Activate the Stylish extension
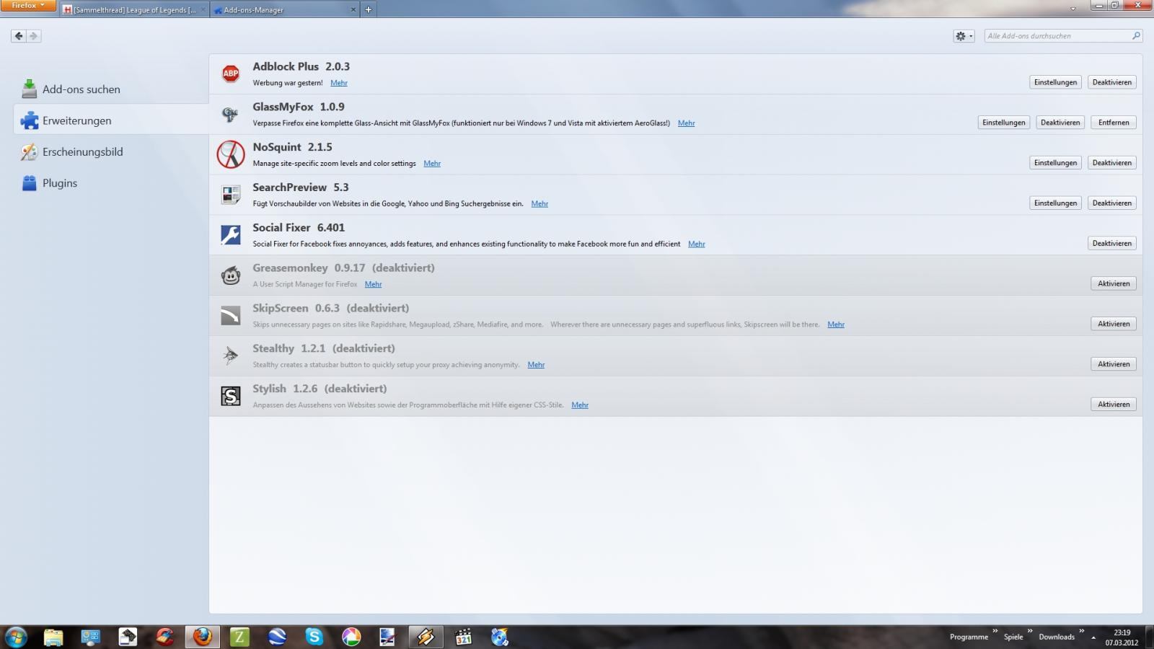The height and width of the screenshot is (649, 1154). [1114, 405]
